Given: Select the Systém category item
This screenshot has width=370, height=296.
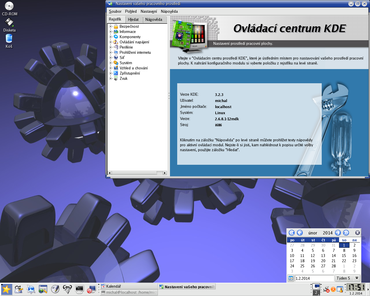Looking at the screenshot, I should tap(126, 63).
